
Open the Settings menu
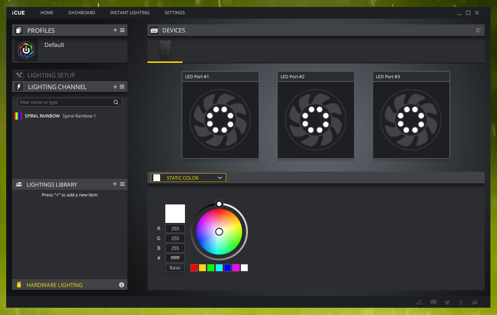pos(175,13)
